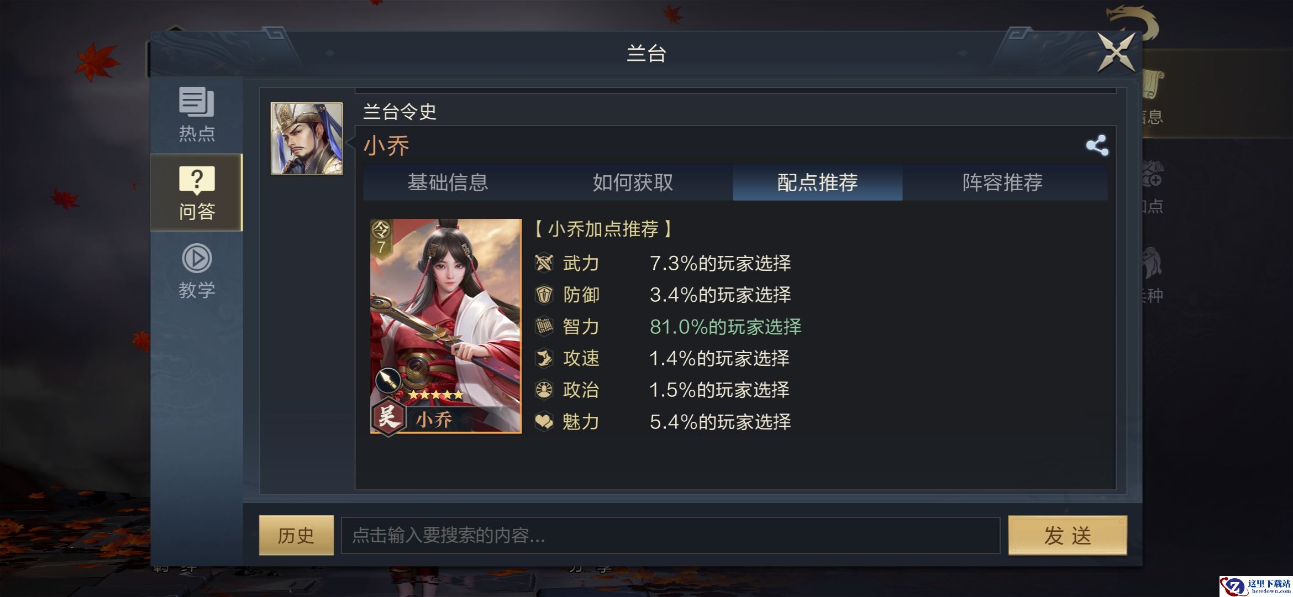
Task: Click the 武力 crossed swords icon
Action: point(544,263)
